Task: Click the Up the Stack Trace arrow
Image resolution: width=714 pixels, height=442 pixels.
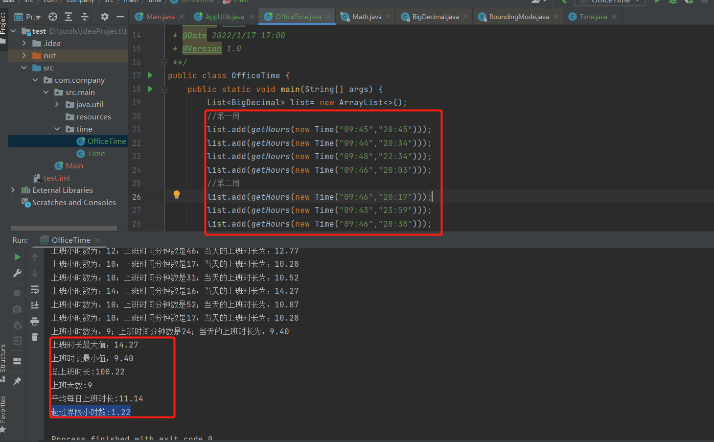Action: pos(35,257)
